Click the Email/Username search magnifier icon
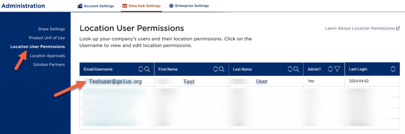 147,69
